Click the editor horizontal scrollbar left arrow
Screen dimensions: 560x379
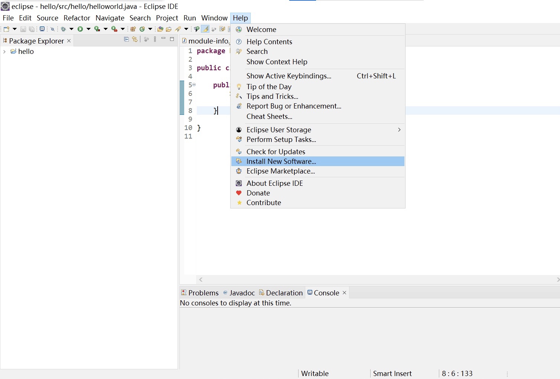(201, 279)
